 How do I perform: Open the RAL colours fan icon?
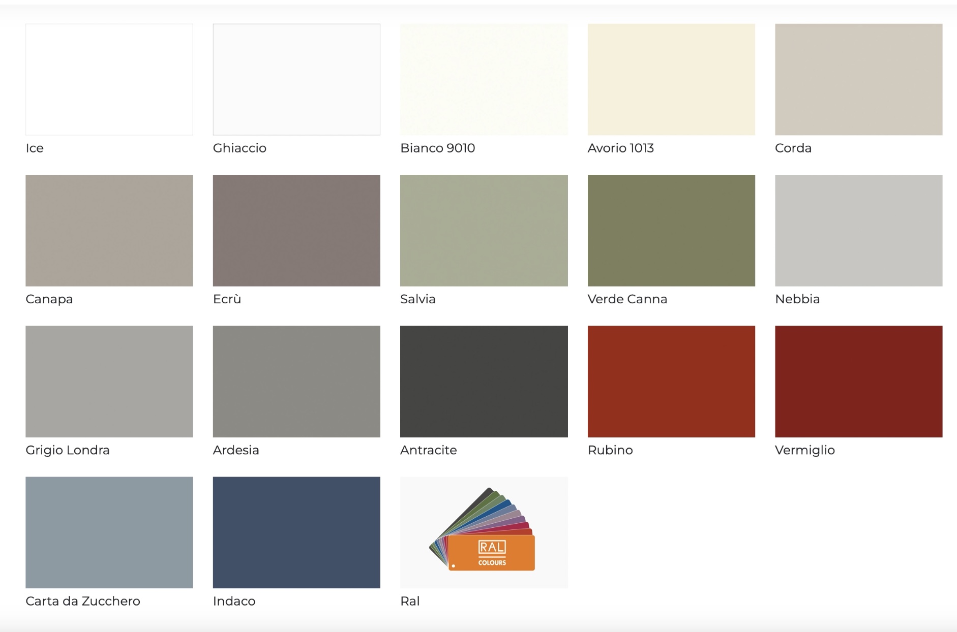pyautogui.click(x=484, y=532)
